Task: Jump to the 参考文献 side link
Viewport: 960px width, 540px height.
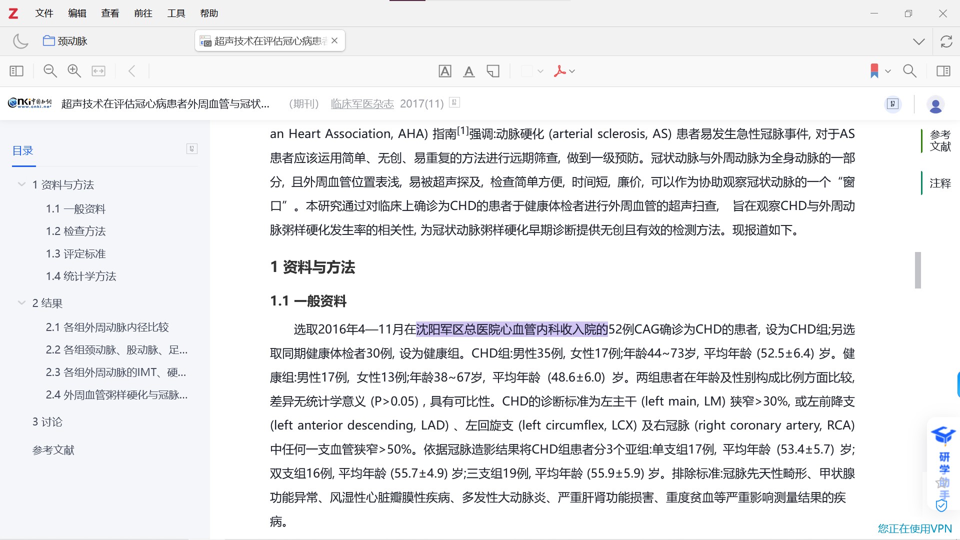Action: click(x=940, y=140)
